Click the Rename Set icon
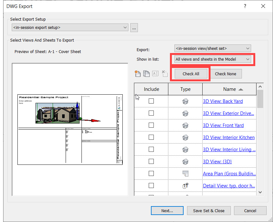Viewport: 273px width, 222px height. pyautogui.click(x=155, y=73)
